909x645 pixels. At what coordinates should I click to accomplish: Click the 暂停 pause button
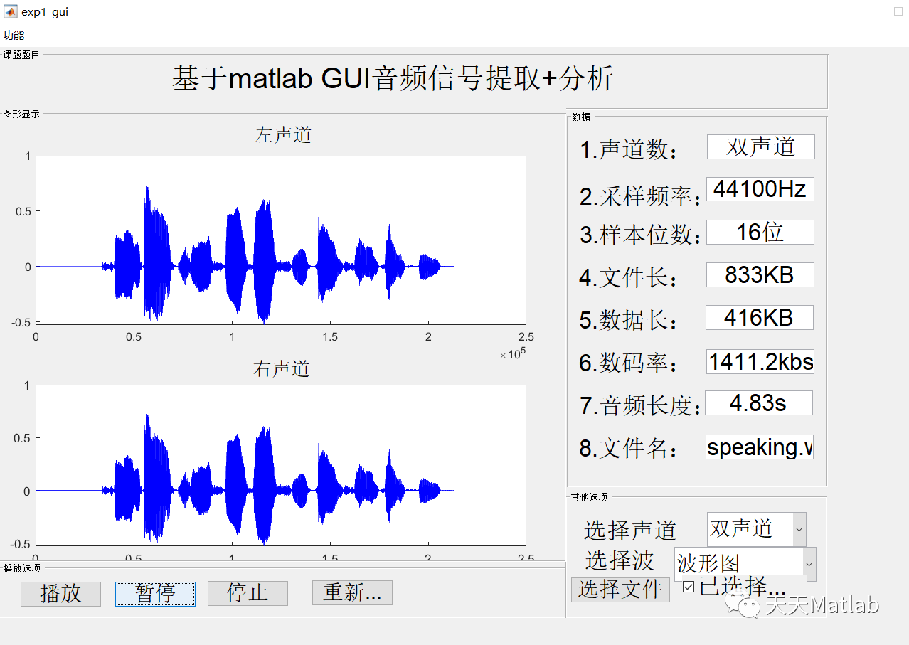pos(155,593)
